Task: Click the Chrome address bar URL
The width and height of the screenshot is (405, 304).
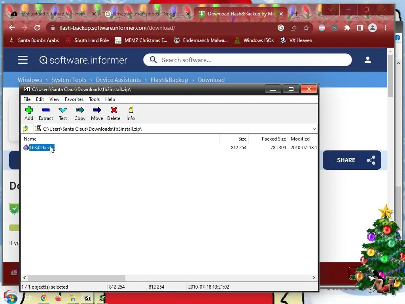Action: click(x=117, y=28)
